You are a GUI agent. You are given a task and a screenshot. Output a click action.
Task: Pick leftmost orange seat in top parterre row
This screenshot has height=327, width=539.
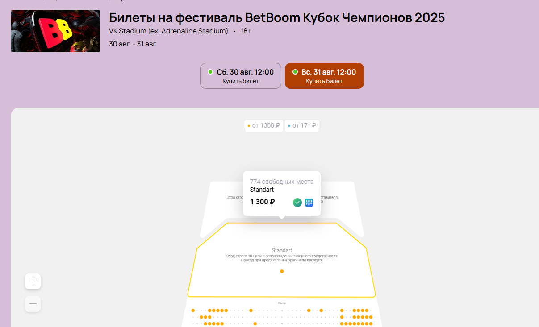pos(193,310)
